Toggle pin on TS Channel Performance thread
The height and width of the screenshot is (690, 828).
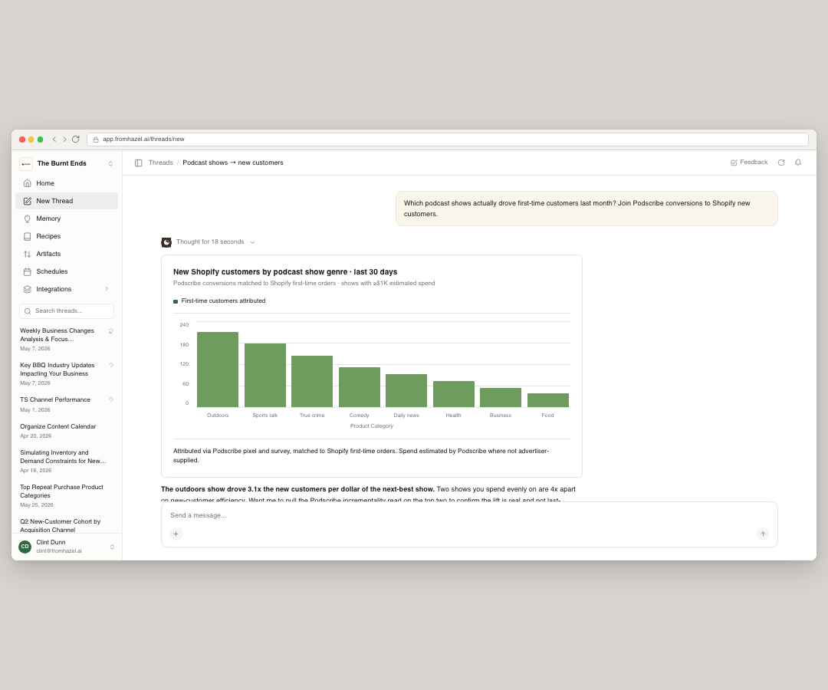click(x=111, y=399)
